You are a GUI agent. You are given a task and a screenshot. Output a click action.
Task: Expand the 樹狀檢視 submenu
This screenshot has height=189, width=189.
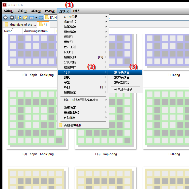pos(83,32)
